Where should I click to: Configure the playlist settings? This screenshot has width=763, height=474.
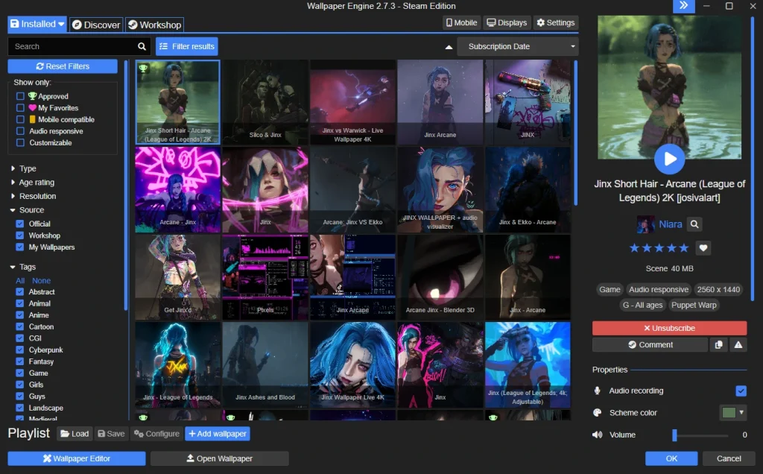pos(156,434)
